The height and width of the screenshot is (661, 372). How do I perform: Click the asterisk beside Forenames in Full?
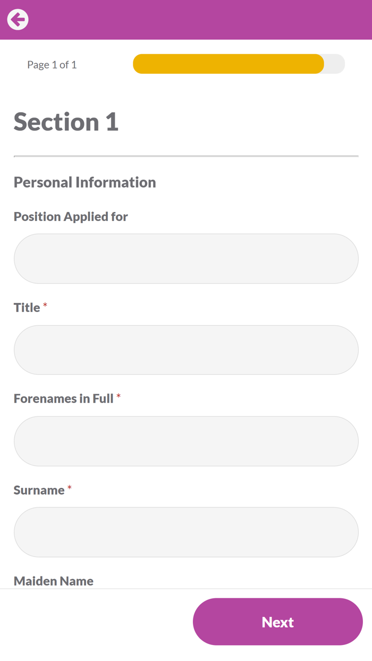coord(119,397)
